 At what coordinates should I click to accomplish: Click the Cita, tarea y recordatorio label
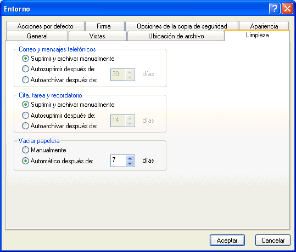[51, 95]
